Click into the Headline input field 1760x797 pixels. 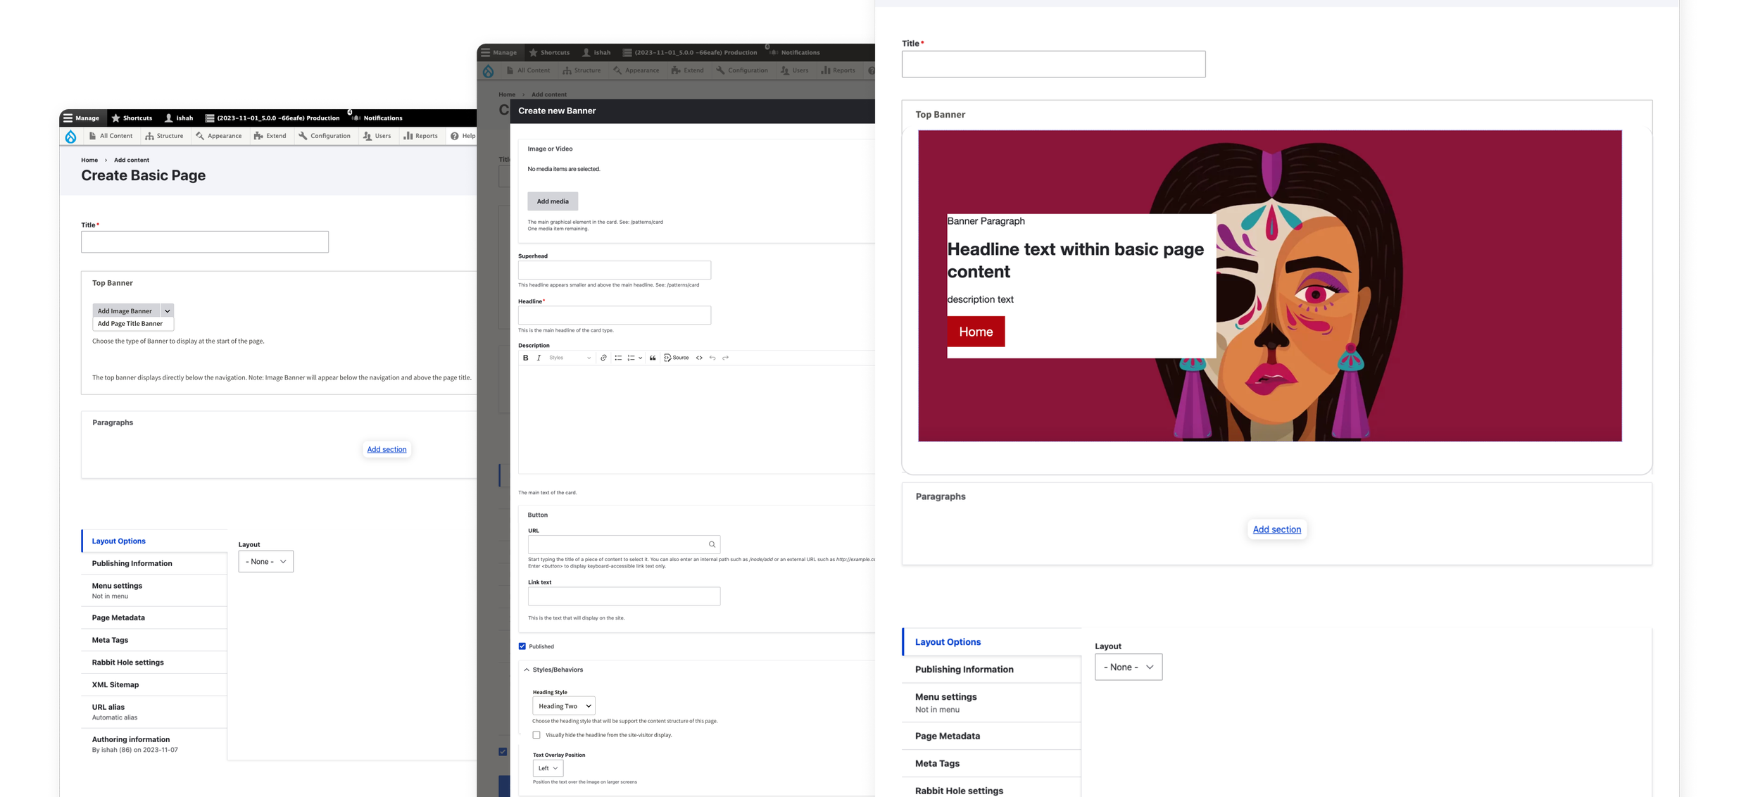point(614,315)
